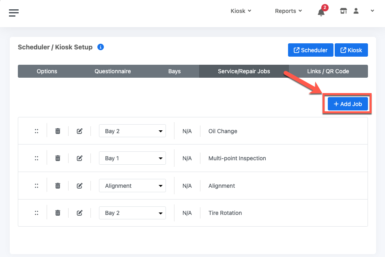Edit the Multi-point Inspection job
385x257 pixels.
click(80, 158)
